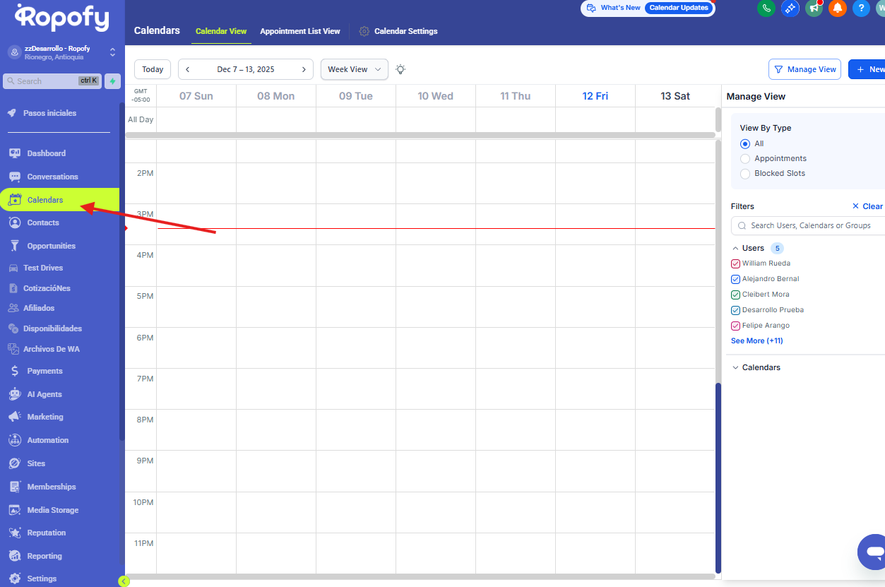Collapse sidebar using the green arrow button

pyautogui.click(x=124, y=581)
